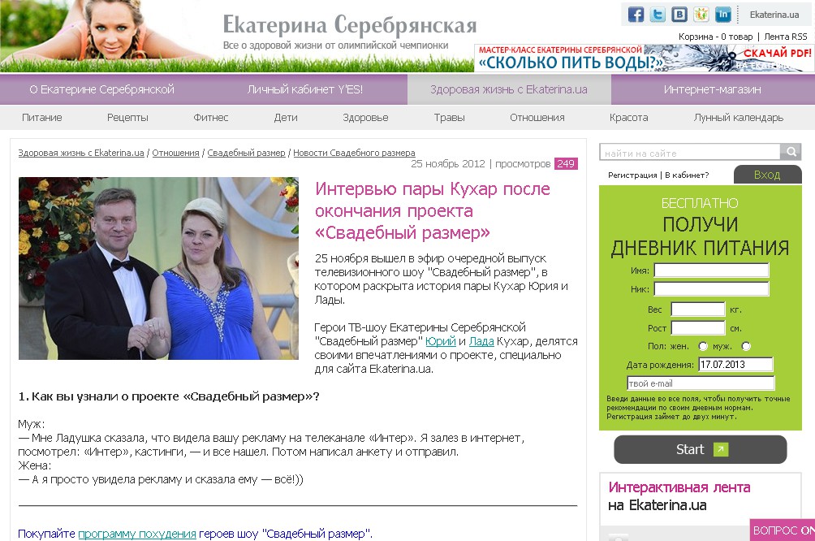815x541 pixels.
Task: Open the Дети menu item
Action: (286, 118)
